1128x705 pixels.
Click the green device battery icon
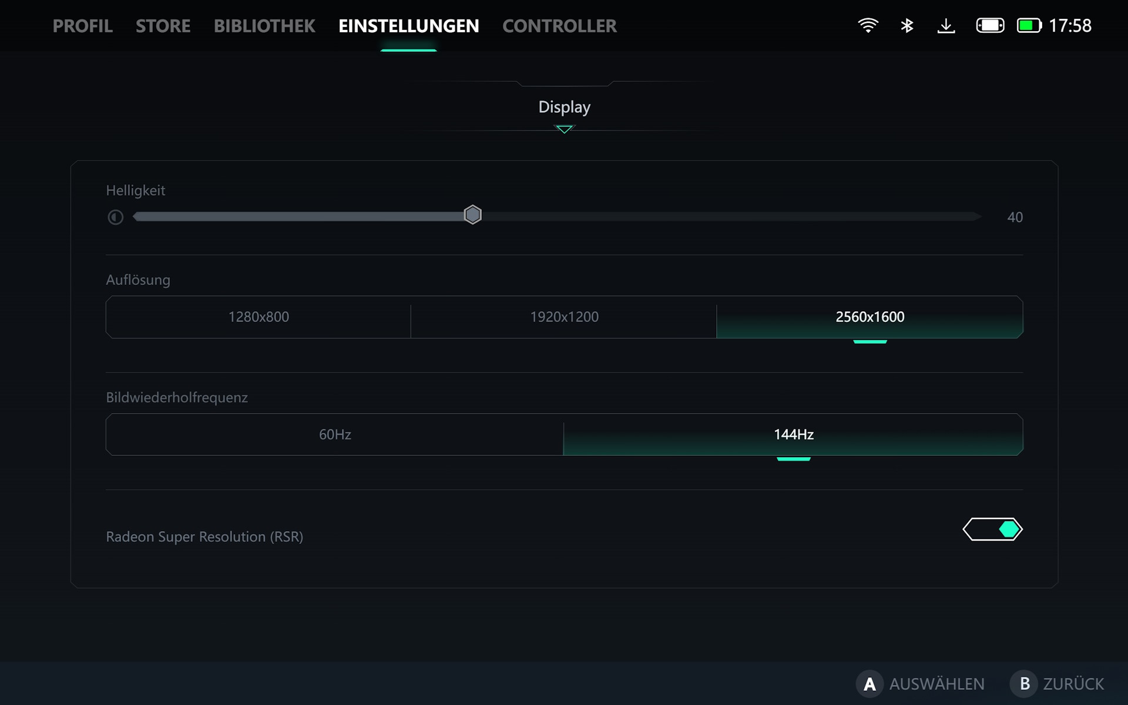(1029, 26)
